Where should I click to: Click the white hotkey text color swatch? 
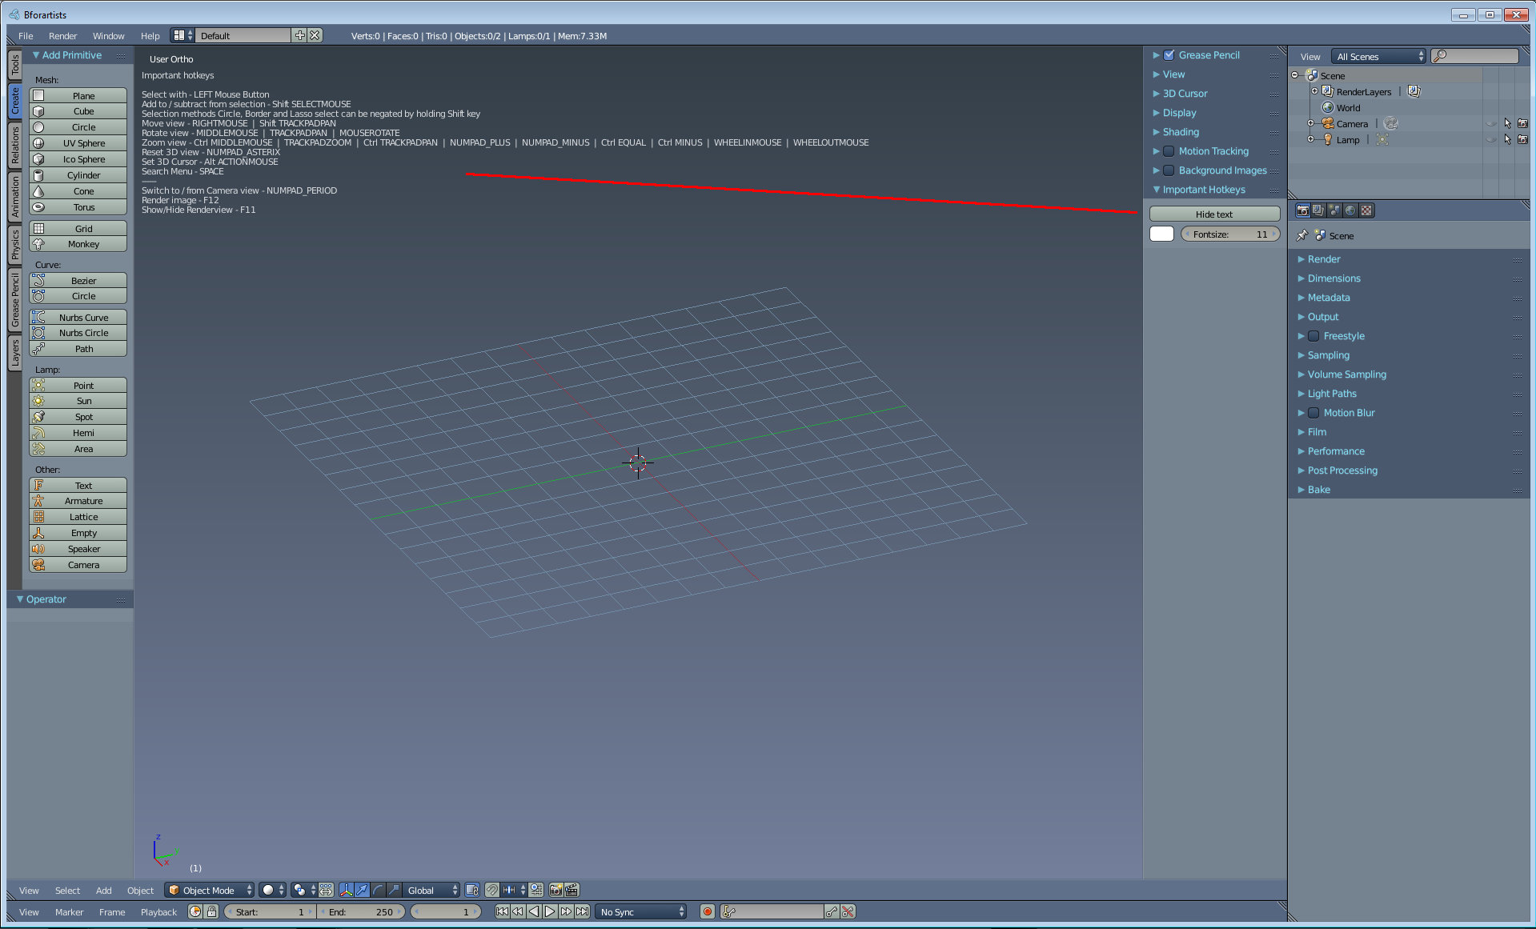click(1161, 234)
